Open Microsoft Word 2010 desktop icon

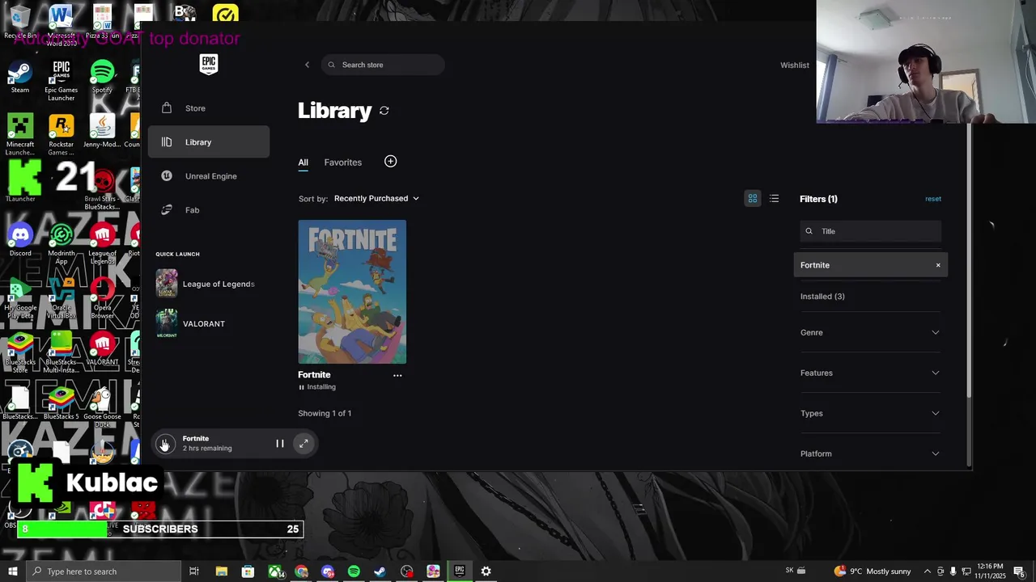click(62, 24)
